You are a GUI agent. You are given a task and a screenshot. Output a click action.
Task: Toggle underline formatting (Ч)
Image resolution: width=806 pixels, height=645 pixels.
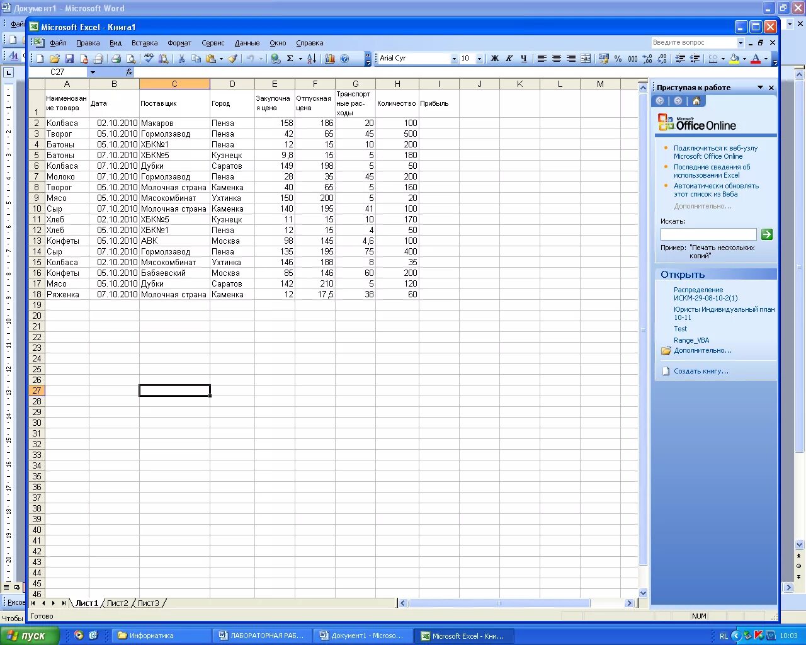tap(523, 59)
